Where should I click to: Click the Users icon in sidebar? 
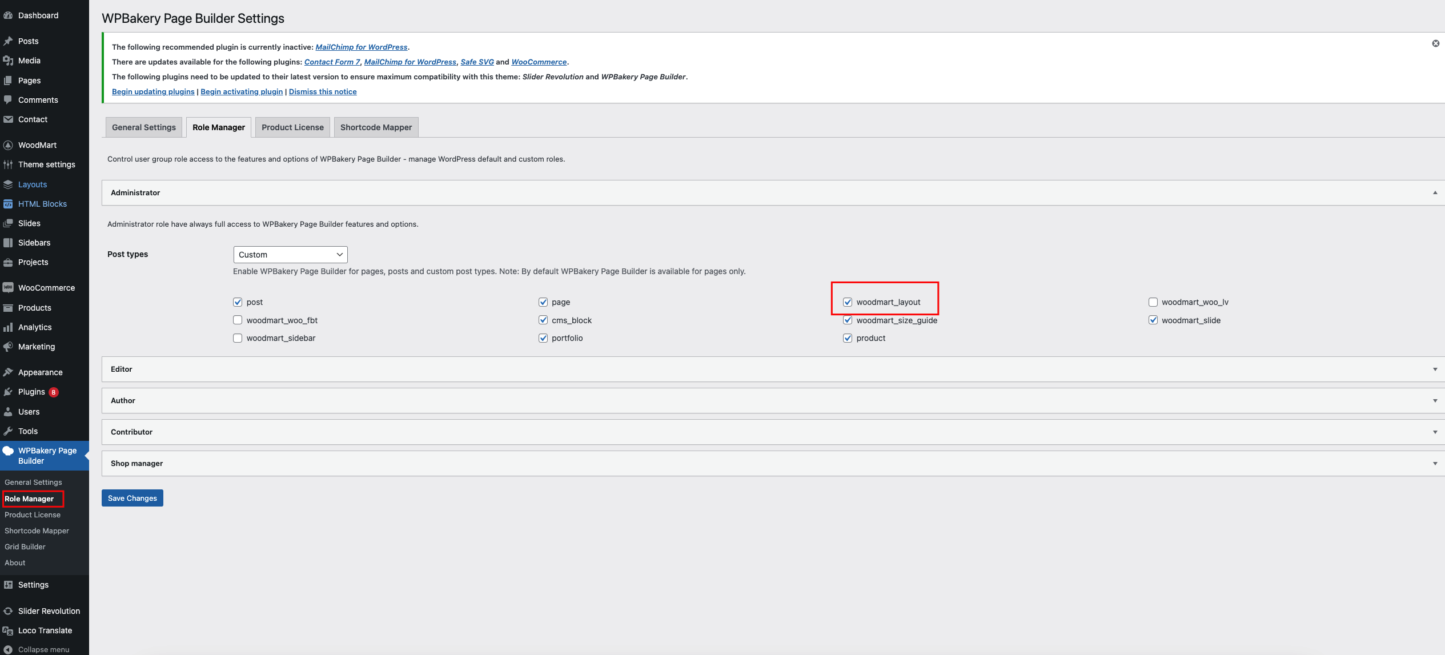[x=8, y=412]
